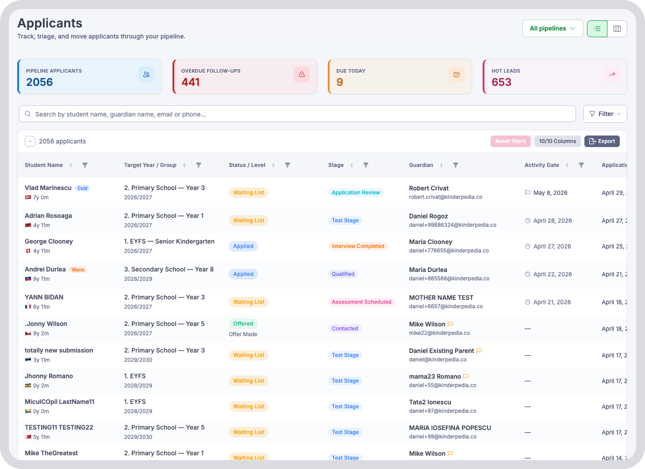The width and height of the screenshot is (645, 469).
Task: Sort by Guardian column
Action: pos(442,165)
